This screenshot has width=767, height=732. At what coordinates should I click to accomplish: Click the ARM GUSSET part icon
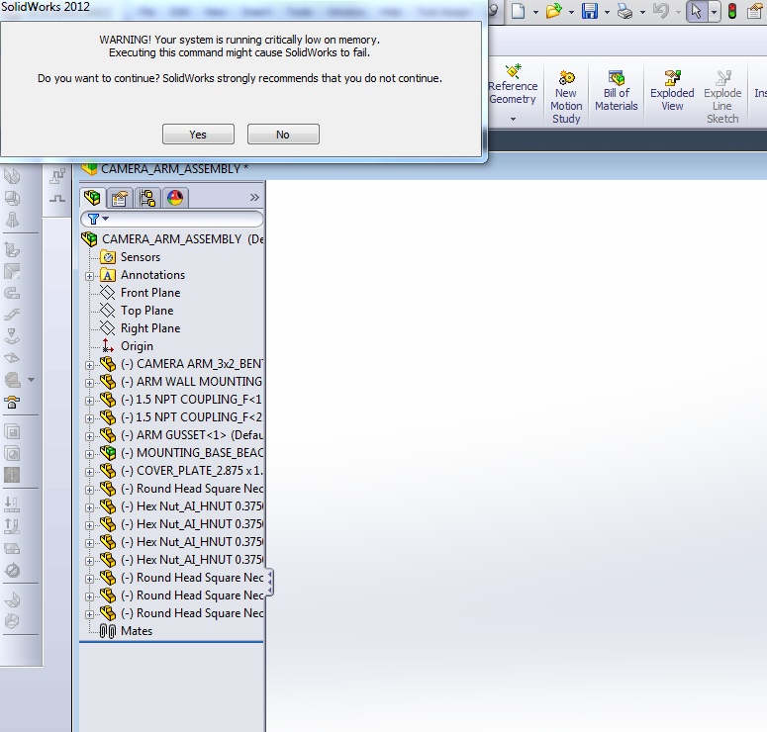coord(108,435)
